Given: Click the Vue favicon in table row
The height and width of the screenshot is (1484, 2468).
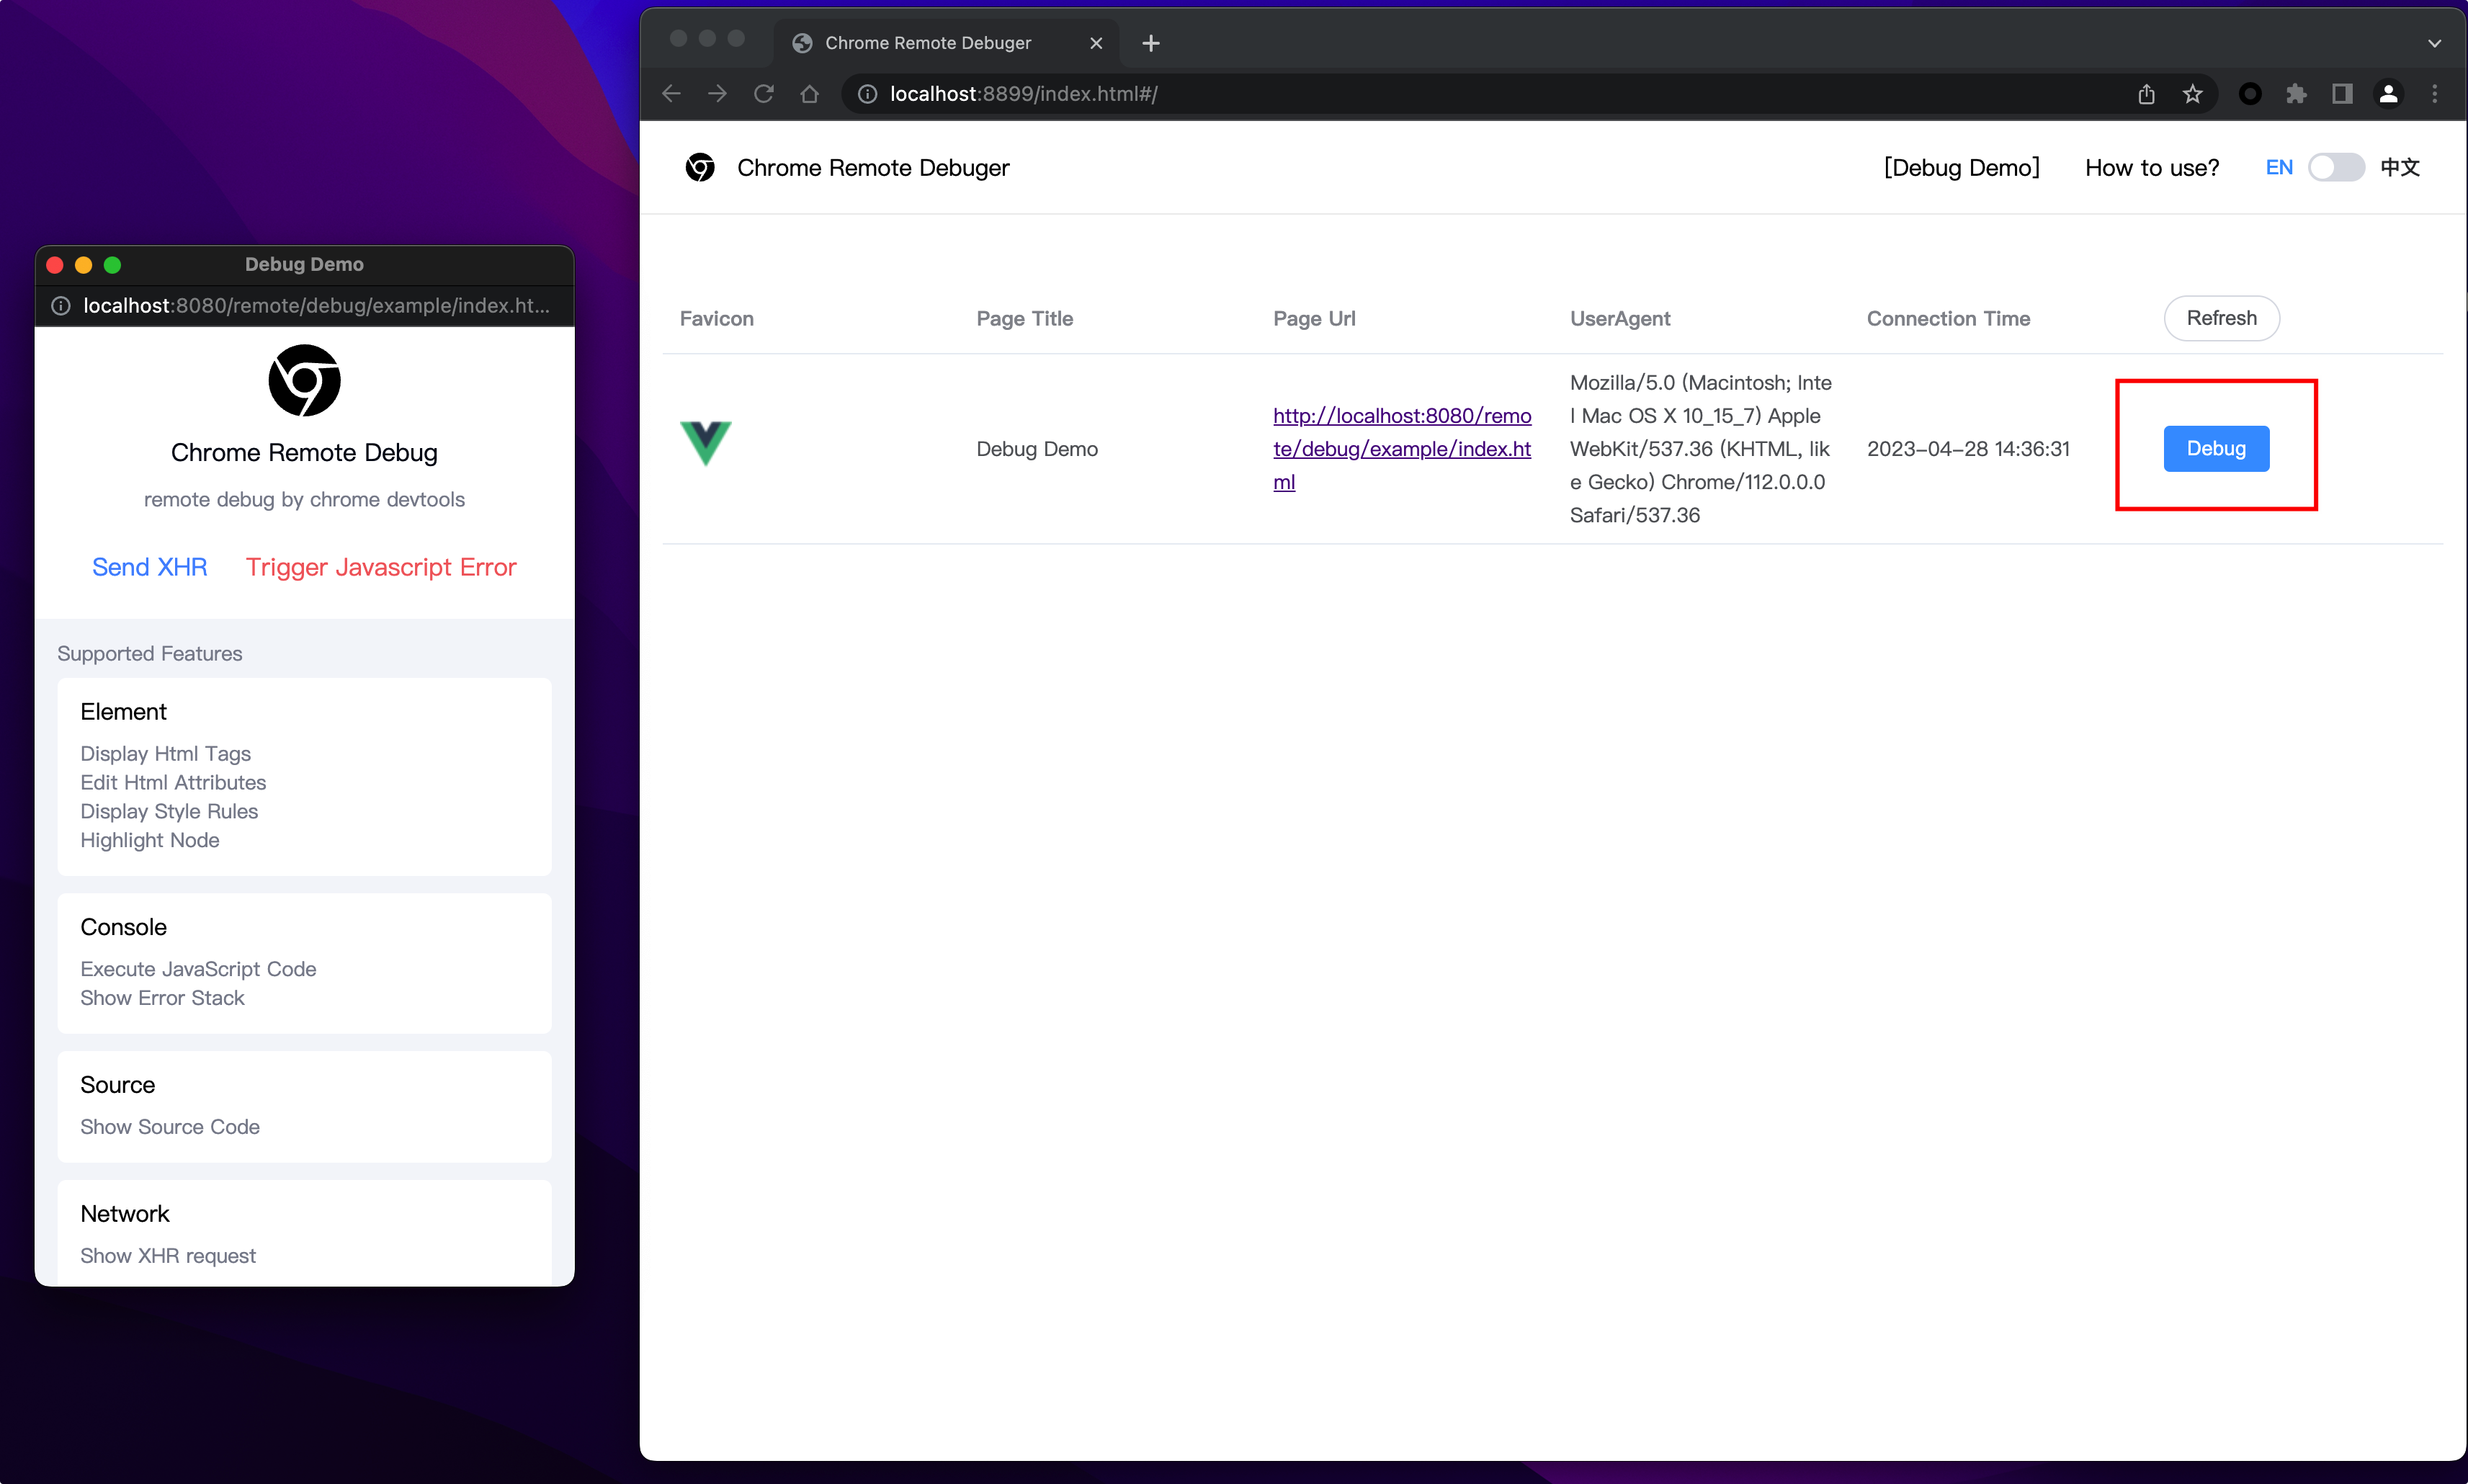Looking at the screenshot, I should point(705,443).
